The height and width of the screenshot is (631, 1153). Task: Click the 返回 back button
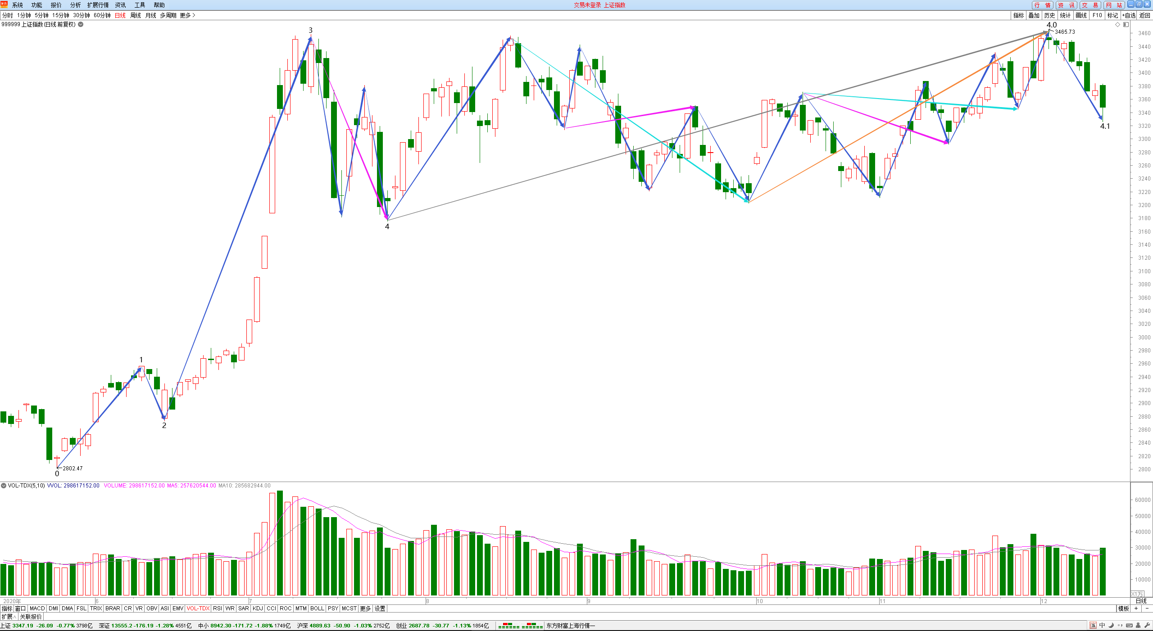click(x=1144, y=15)
